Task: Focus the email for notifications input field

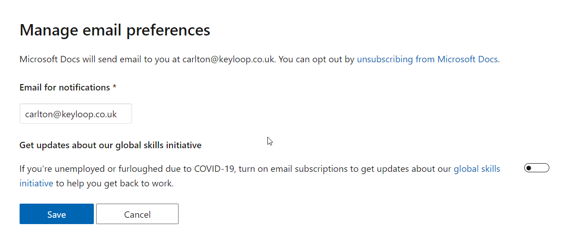Action: [x=76, y=114]
